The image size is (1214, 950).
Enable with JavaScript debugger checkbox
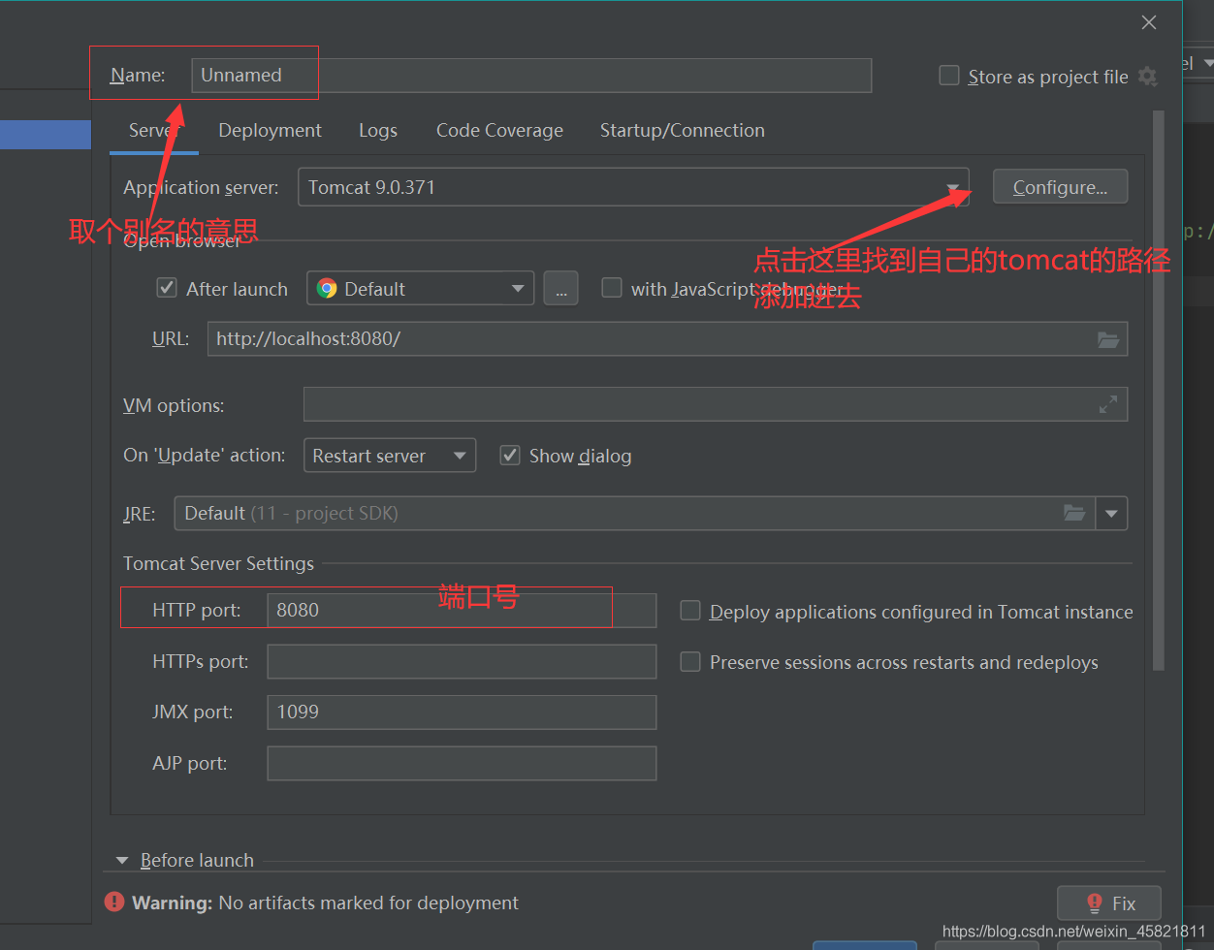point(612,288)
